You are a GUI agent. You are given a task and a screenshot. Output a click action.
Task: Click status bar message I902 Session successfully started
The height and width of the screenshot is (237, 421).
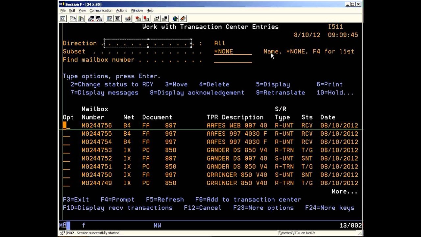pyautogui.click(x=93, y=233)
